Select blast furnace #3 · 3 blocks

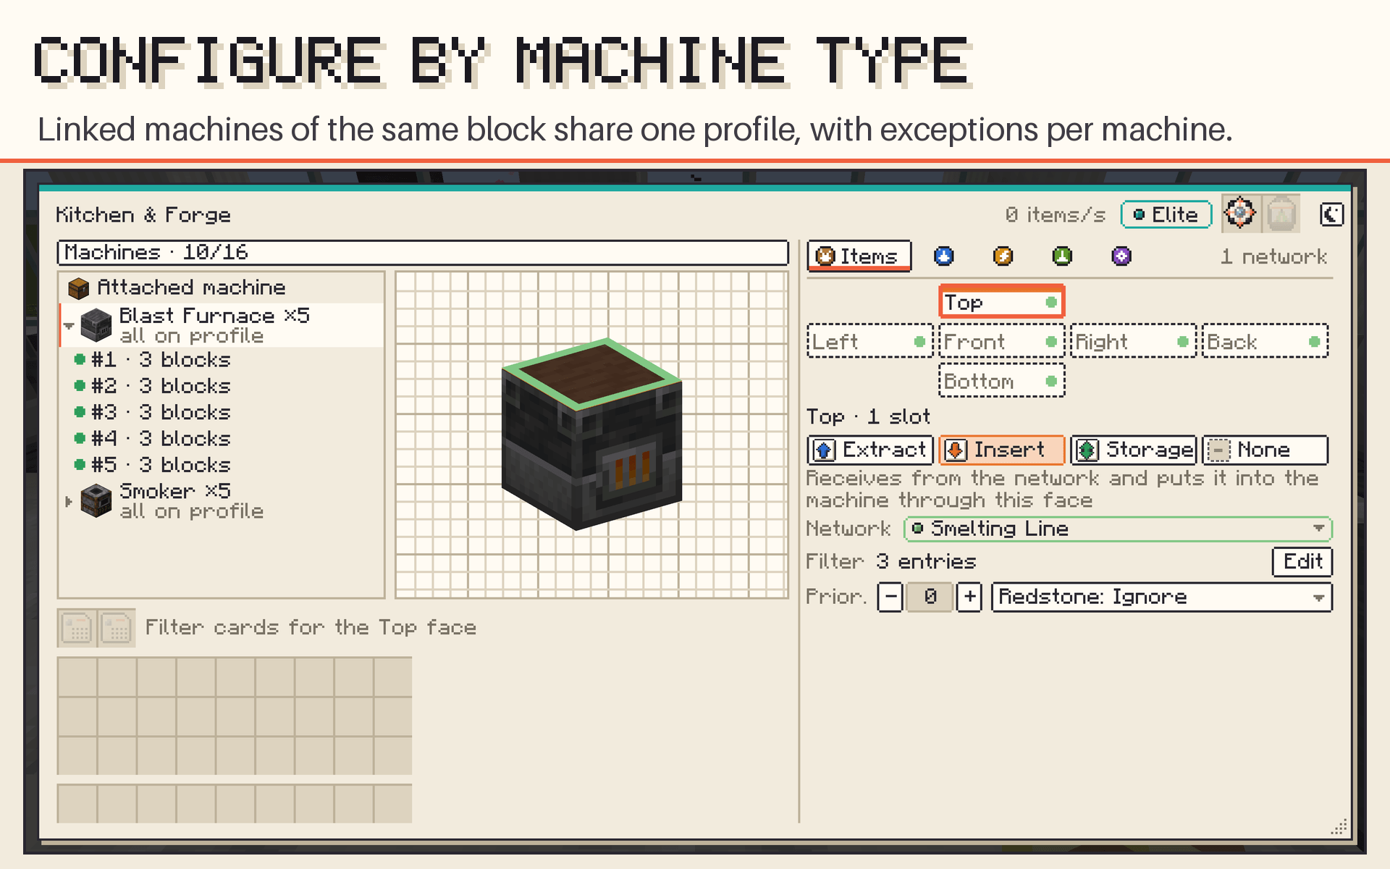click(222, 412)
